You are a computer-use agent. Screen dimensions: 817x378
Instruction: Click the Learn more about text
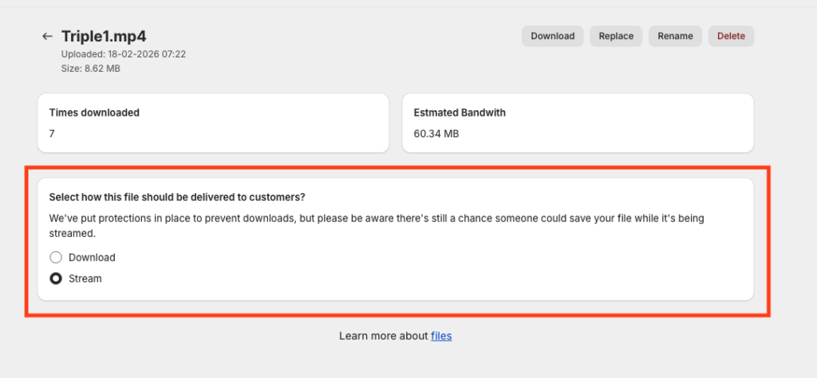coord(384,336)
